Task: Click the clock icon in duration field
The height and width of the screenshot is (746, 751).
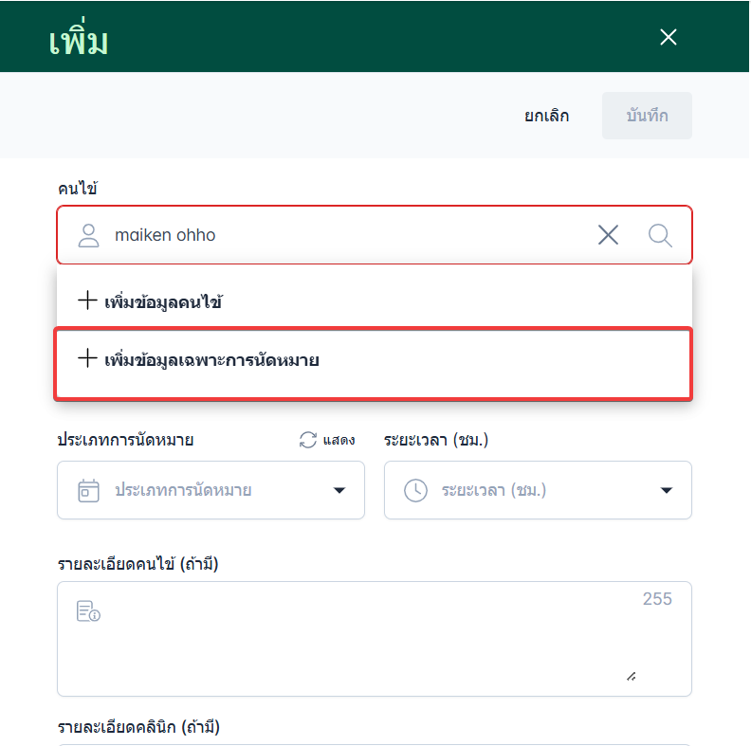Action: click(415, 490)
